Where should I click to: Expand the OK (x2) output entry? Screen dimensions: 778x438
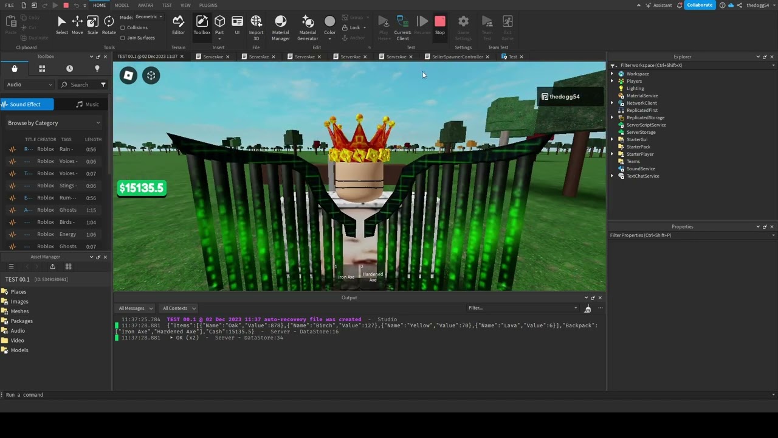[x=172, y=338]
